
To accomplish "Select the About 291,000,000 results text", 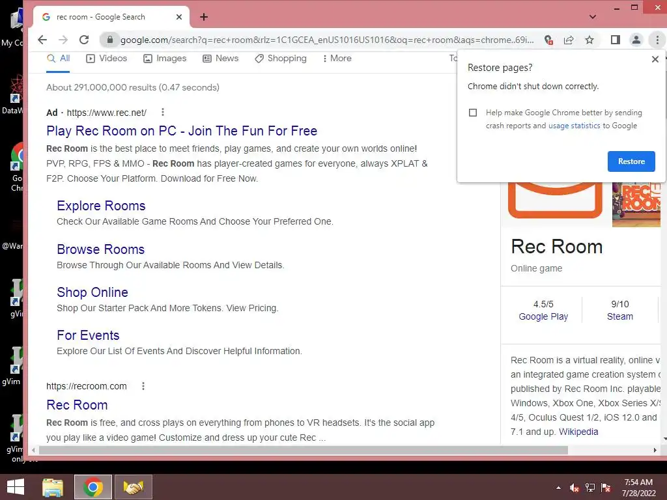I will (133, 88).
